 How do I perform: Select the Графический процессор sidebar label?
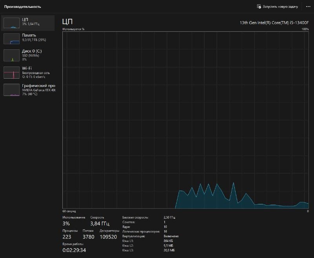38,86
